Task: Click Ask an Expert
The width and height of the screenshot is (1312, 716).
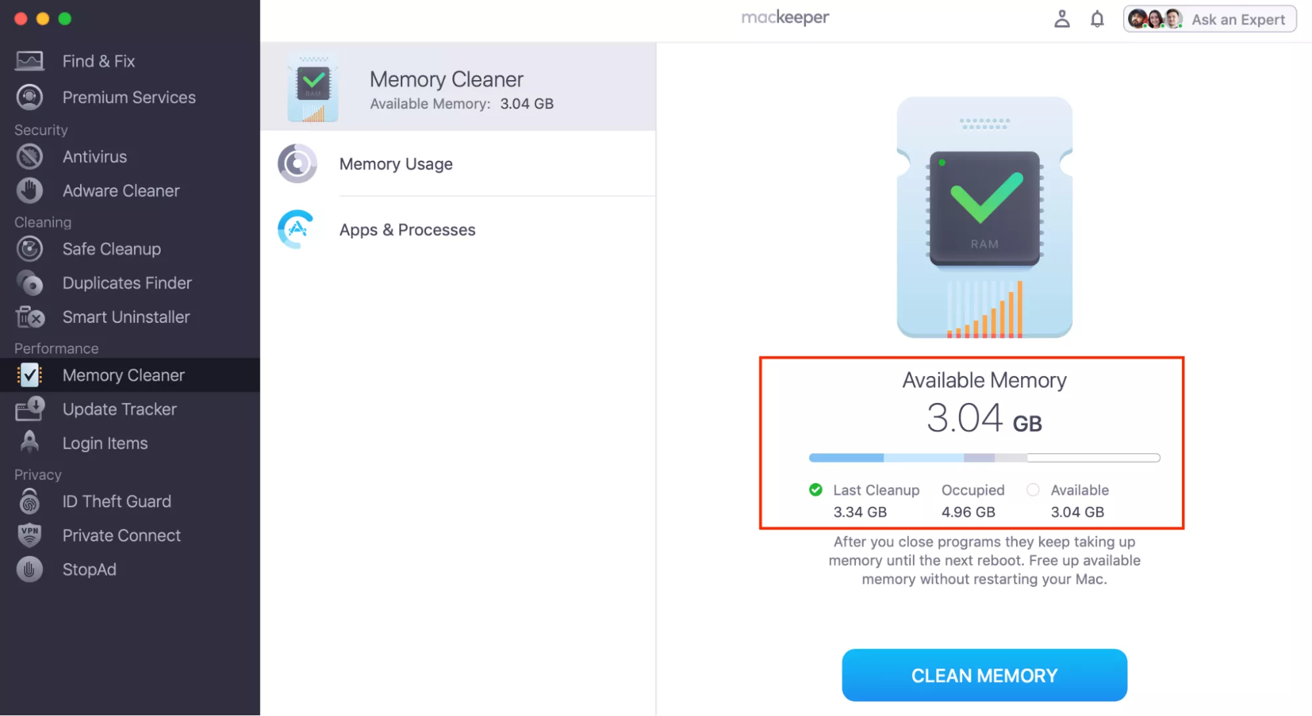Action: pyautogui.click(x=1238, y=19)
